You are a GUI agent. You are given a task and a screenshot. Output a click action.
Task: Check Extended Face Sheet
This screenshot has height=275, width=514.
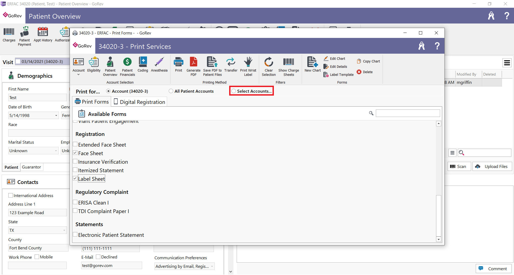[75, 144]
